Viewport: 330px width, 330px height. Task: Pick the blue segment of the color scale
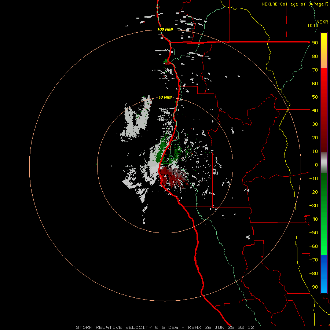[324, 274]
